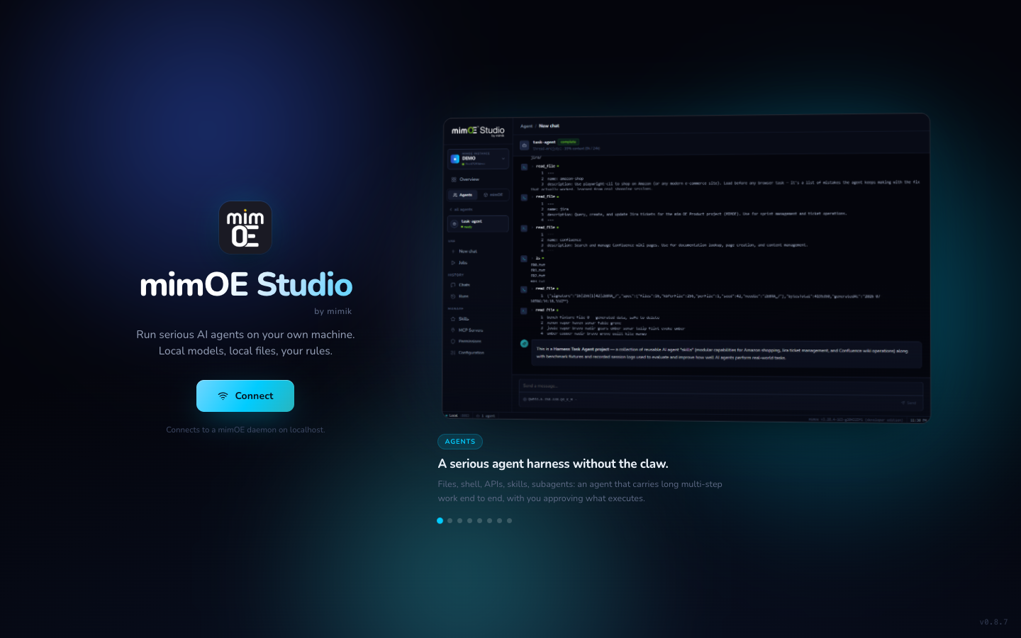
Task: Click the AGENTS category badge
Action: (x=460, y=442)
